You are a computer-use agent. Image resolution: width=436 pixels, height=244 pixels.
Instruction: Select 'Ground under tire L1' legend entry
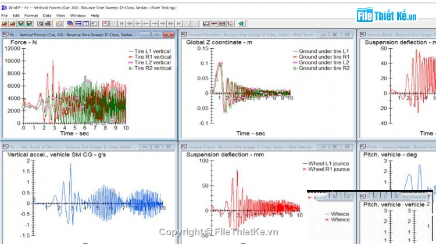click(321, 51)
